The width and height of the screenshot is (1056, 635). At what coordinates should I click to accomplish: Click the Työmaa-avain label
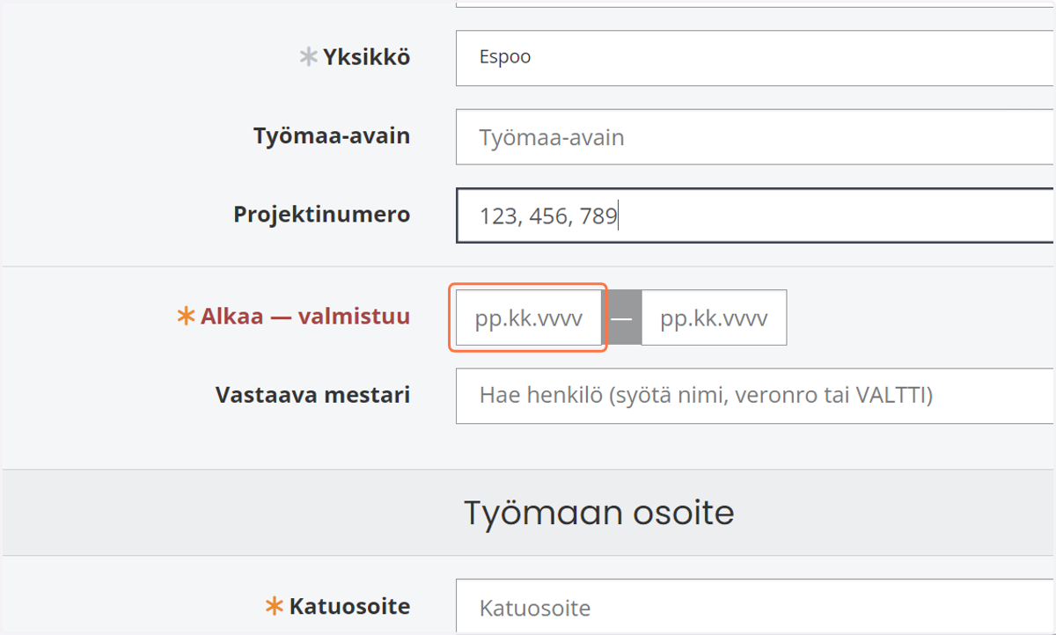tap(332, 136)
